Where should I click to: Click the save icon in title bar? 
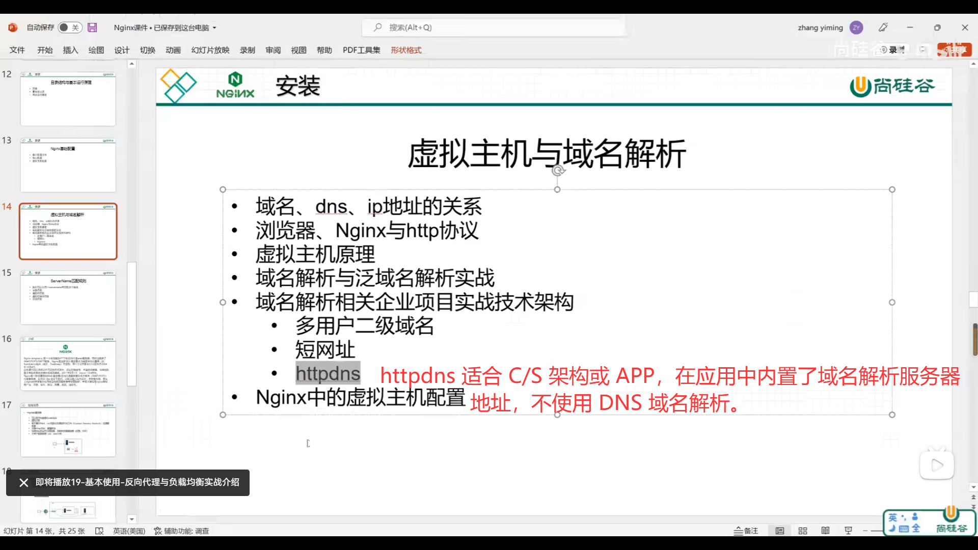point(92,28)
